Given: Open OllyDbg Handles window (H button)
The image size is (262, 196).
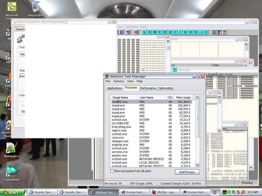Looking at the screenshot, I should click(170, 32).
